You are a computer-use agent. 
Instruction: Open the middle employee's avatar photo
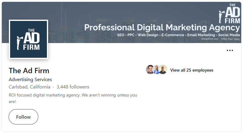pos(157,70)
